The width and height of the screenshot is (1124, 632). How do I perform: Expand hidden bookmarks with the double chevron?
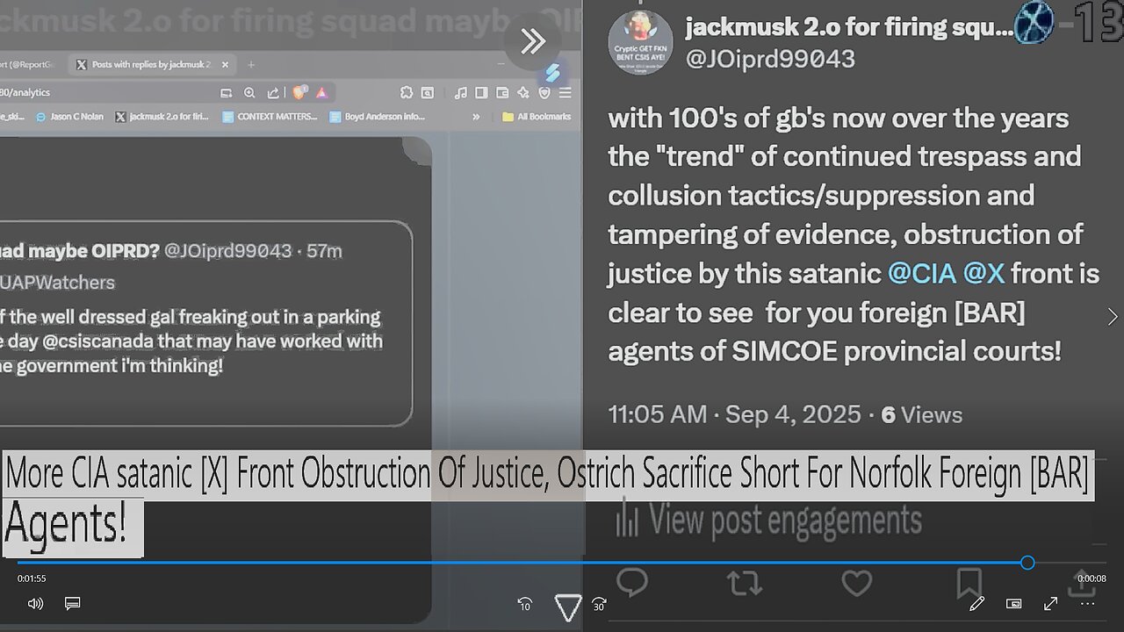[x=476, y=116]
